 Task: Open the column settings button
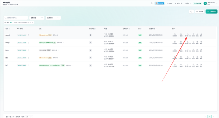tap(200, 12)
